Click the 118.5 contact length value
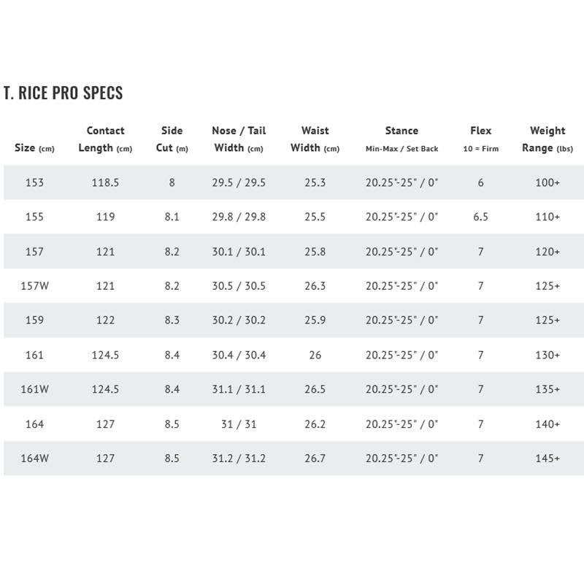 pyautogui.click(x=105, y=182)
